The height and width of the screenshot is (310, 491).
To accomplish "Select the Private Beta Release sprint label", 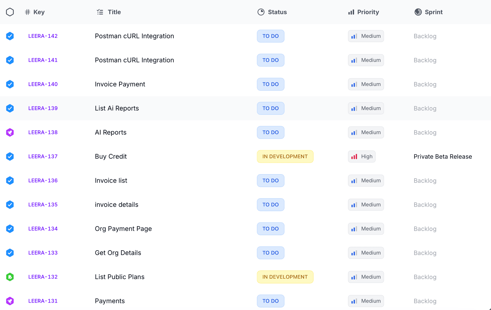I will coord(443,156).
